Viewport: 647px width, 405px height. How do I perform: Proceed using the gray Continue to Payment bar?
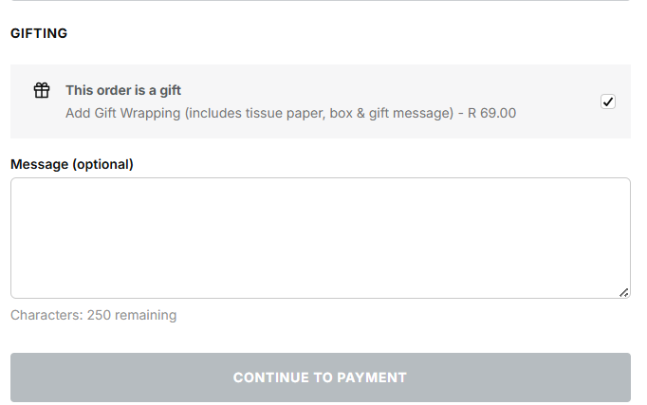[320, 377]
